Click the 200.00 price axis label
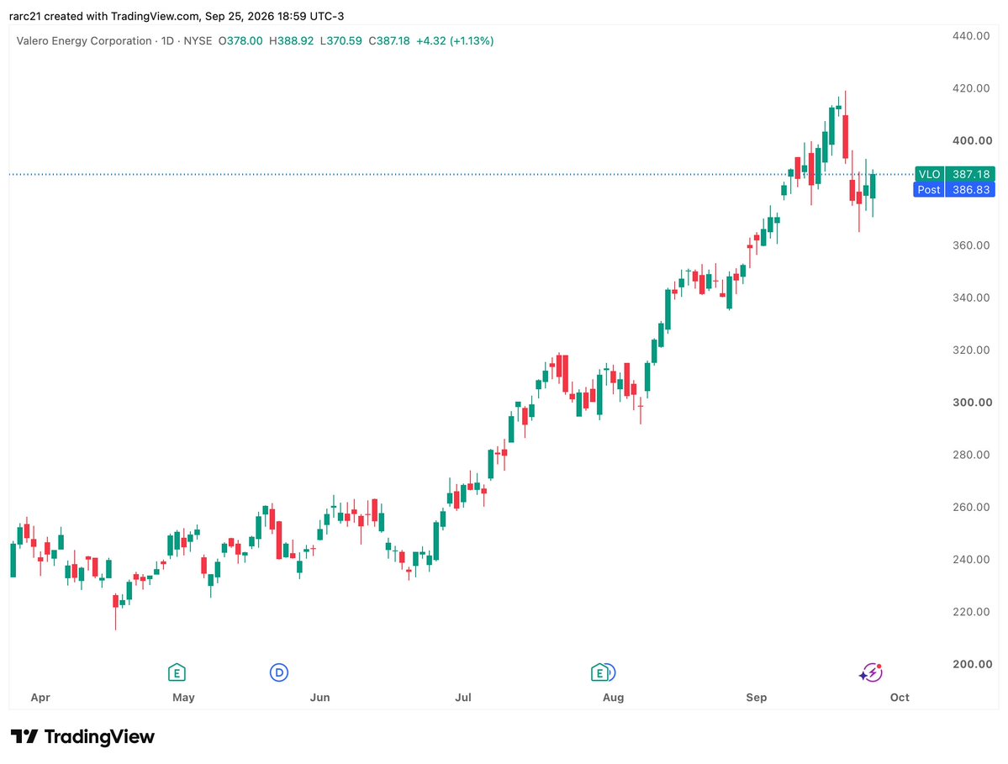The width and height of the screenshot is (1008, 764). coord(971,665)
